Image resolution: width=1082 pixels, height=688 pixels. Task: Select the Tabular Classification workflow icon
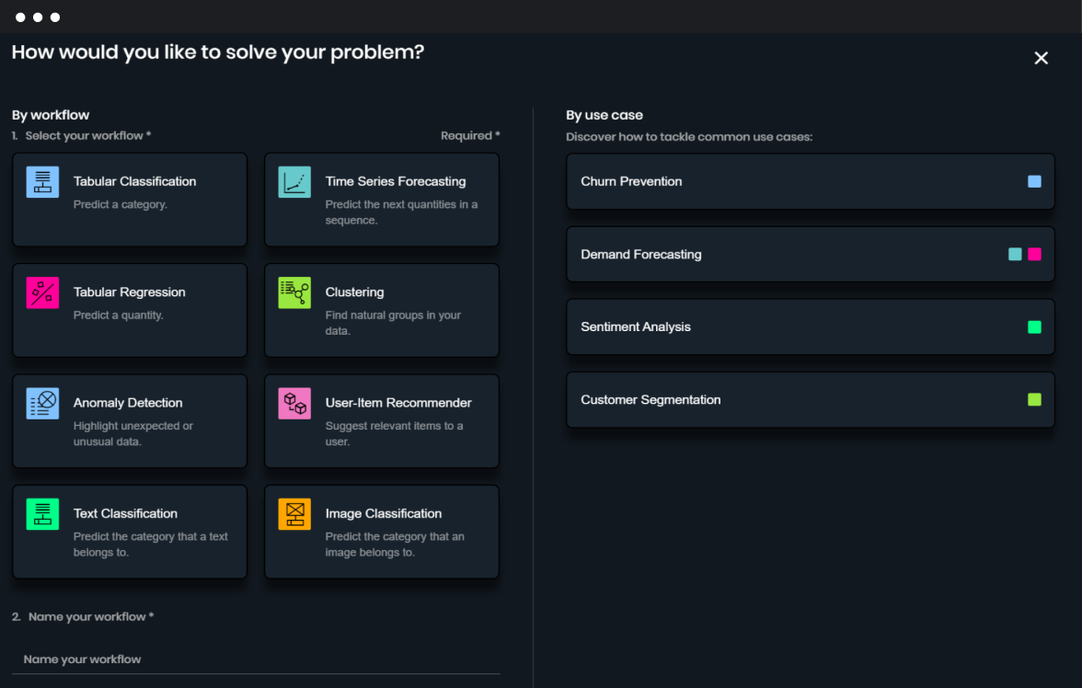coord(42,181)
